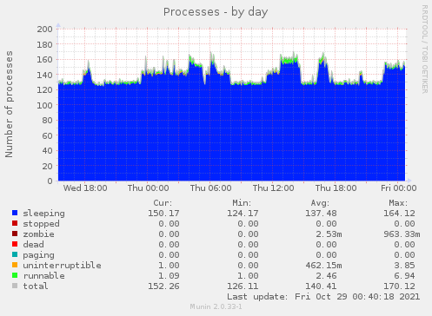
Task: Click uninterruptible average value 462.15m
Action: (x=323, y=266)
